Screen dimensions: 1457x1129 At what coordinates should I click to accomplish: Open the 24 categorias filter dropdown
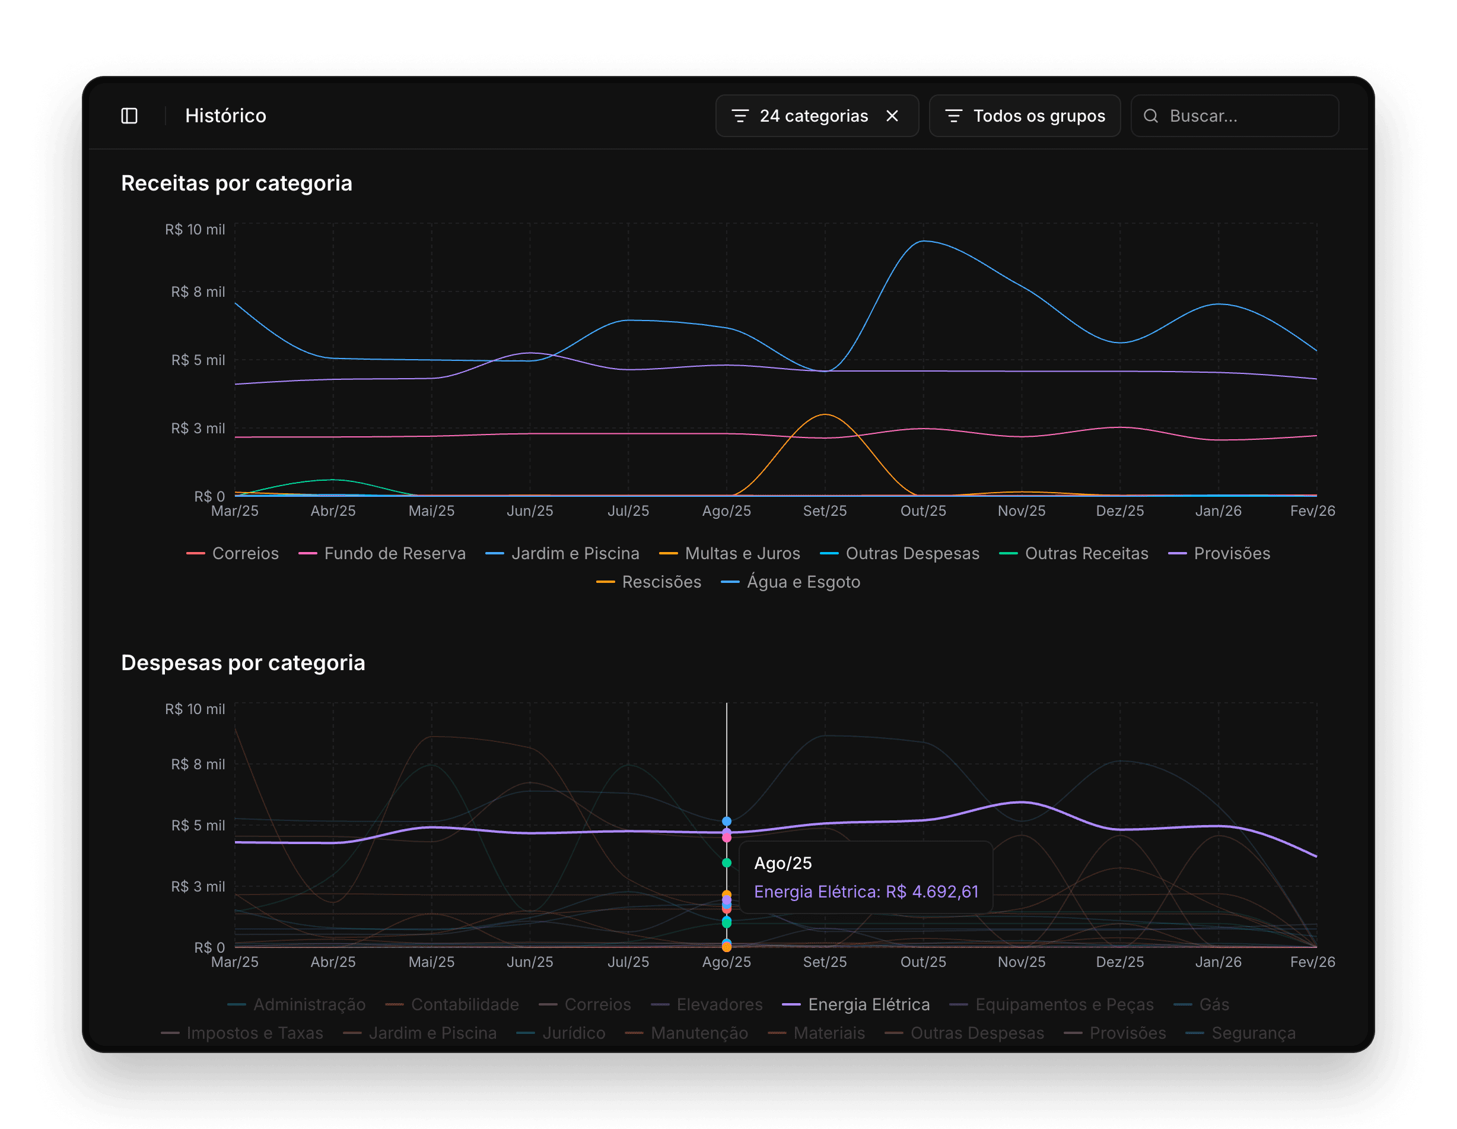coord(813,116)
